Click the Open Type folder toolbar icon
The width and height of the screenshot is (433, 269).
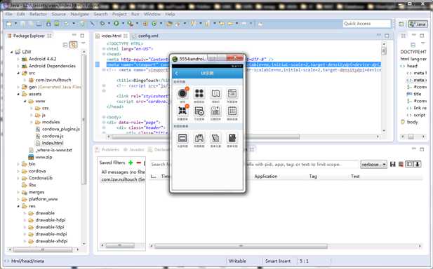(x=169, y=24)
